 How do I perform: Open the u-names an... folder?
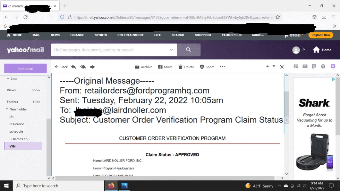point(20,139)
